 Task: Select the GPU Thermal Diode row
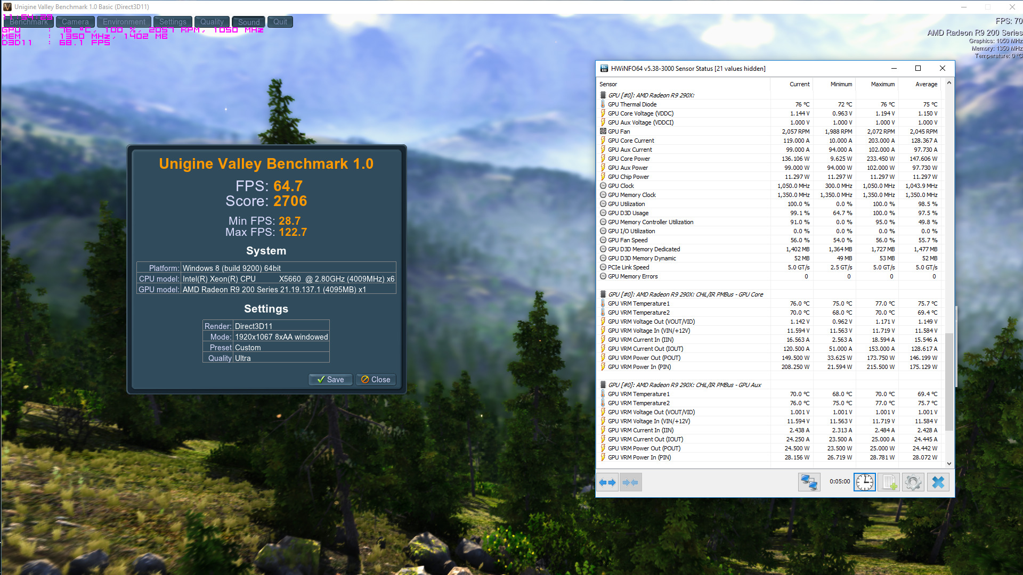tap(769, 104)
